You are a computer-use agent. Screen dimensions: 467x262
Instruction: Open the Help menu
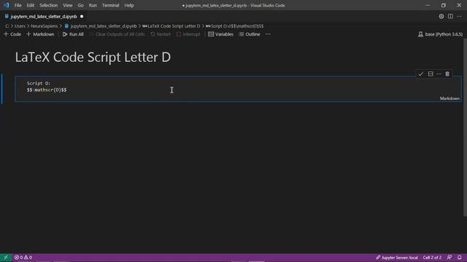(x=129, y=5)
